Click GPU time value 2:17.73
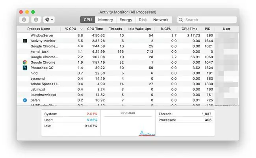This screenshot has height=158, width=256. (194, 35)
